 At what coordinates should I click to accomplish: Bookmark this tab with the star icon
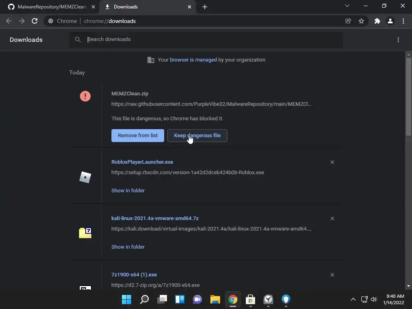click(x=361, y=21)
